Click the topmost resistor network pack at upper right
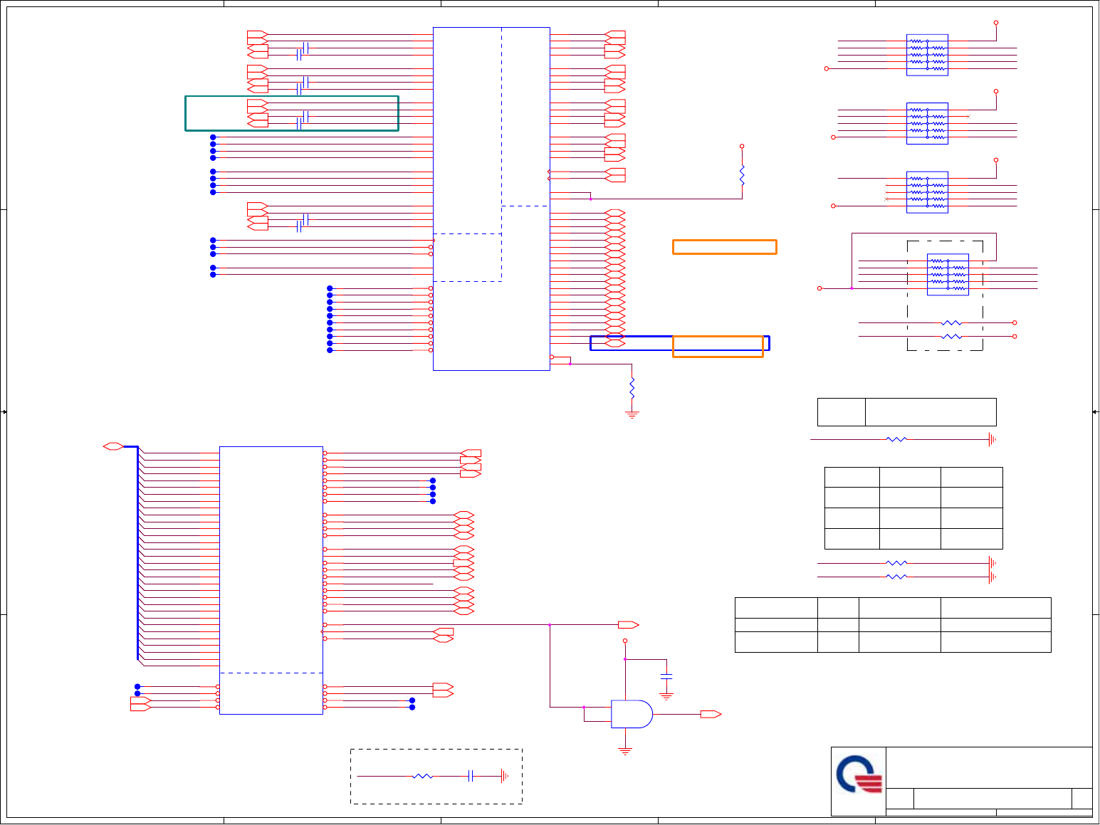This screenshot has width=1100, height=825. 927,55
